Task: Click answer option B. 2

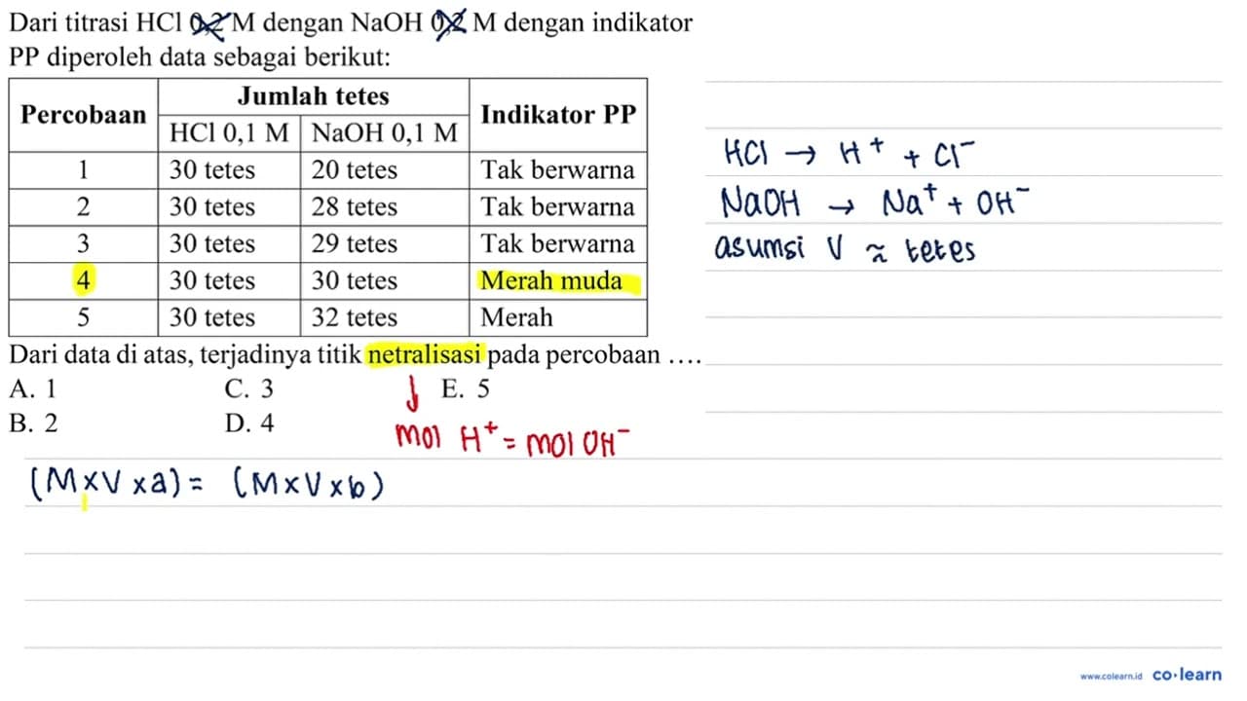Action: click(32, 423)
